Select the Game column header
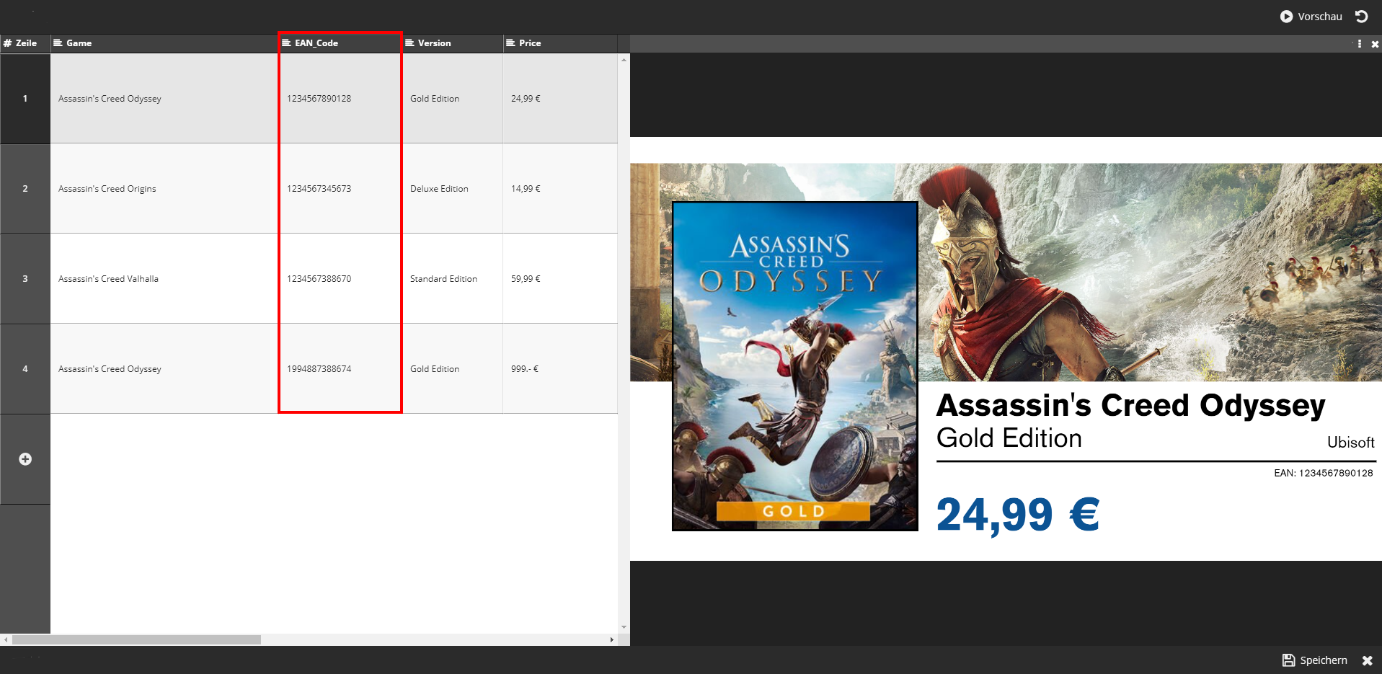The width and height of the screenshot is (1382, 674). point(79,43)
